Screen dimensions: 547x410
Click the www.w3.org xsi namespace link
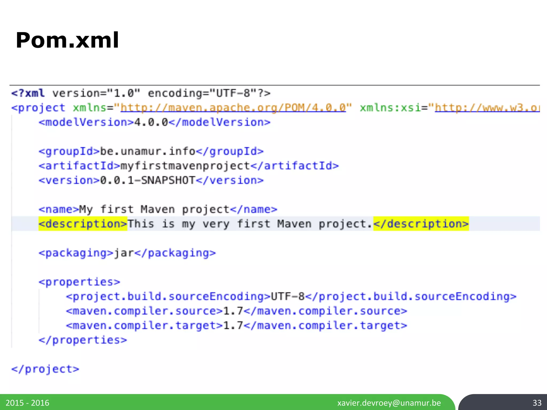click(487, 108)
